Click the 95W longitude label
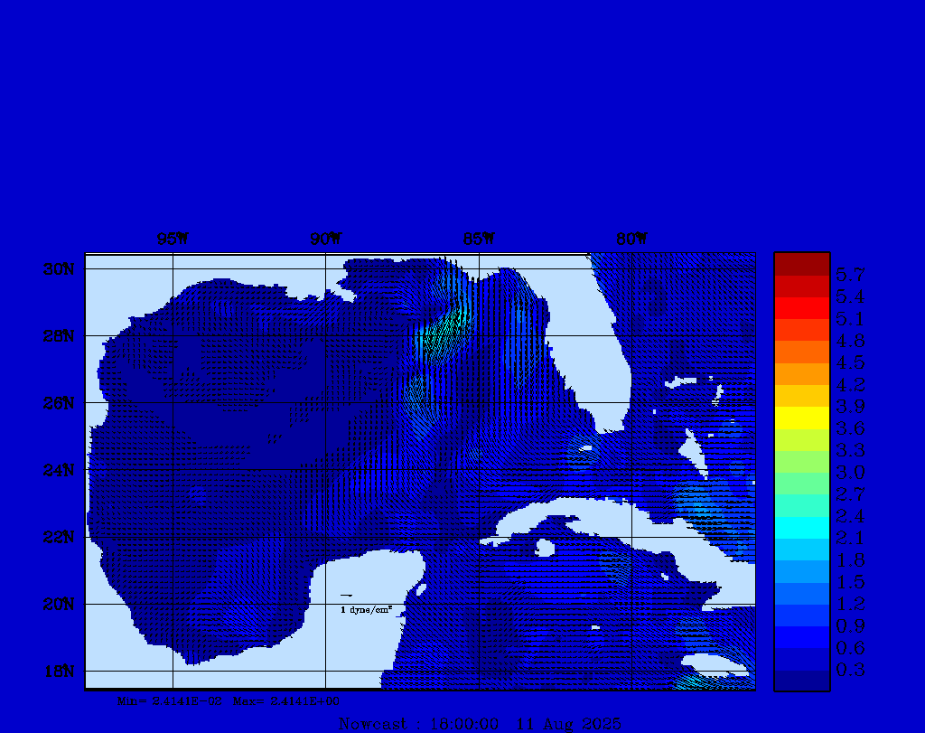Screen dimensions: 925x733 (x=172, y=240)
